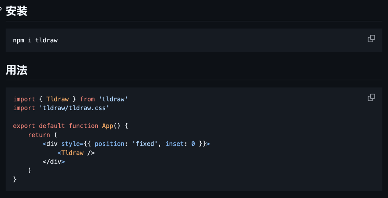Screen dimensions: 388x198
Task: Click the position property in style
Action: pyautogui.click(x=109, y=143)
